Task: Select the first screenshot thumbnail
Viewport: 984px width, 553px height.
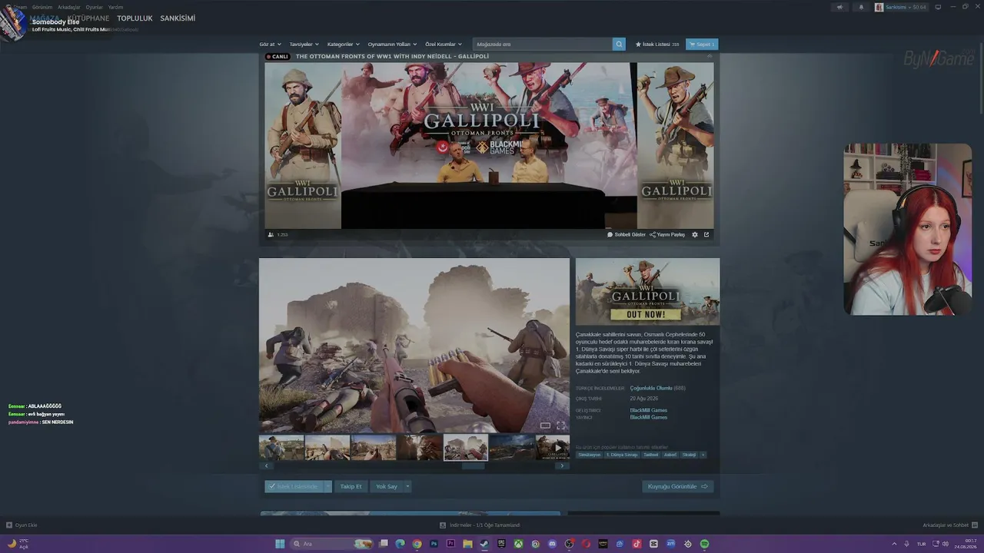Action: (281, 448)
